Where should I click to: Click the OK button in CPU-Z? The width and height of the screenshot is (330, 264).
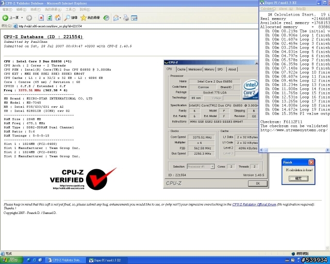point(258,184)
